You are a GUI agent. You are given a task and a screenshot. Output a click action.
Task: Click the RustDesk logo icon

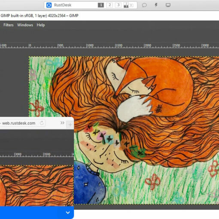coord(49,5)
